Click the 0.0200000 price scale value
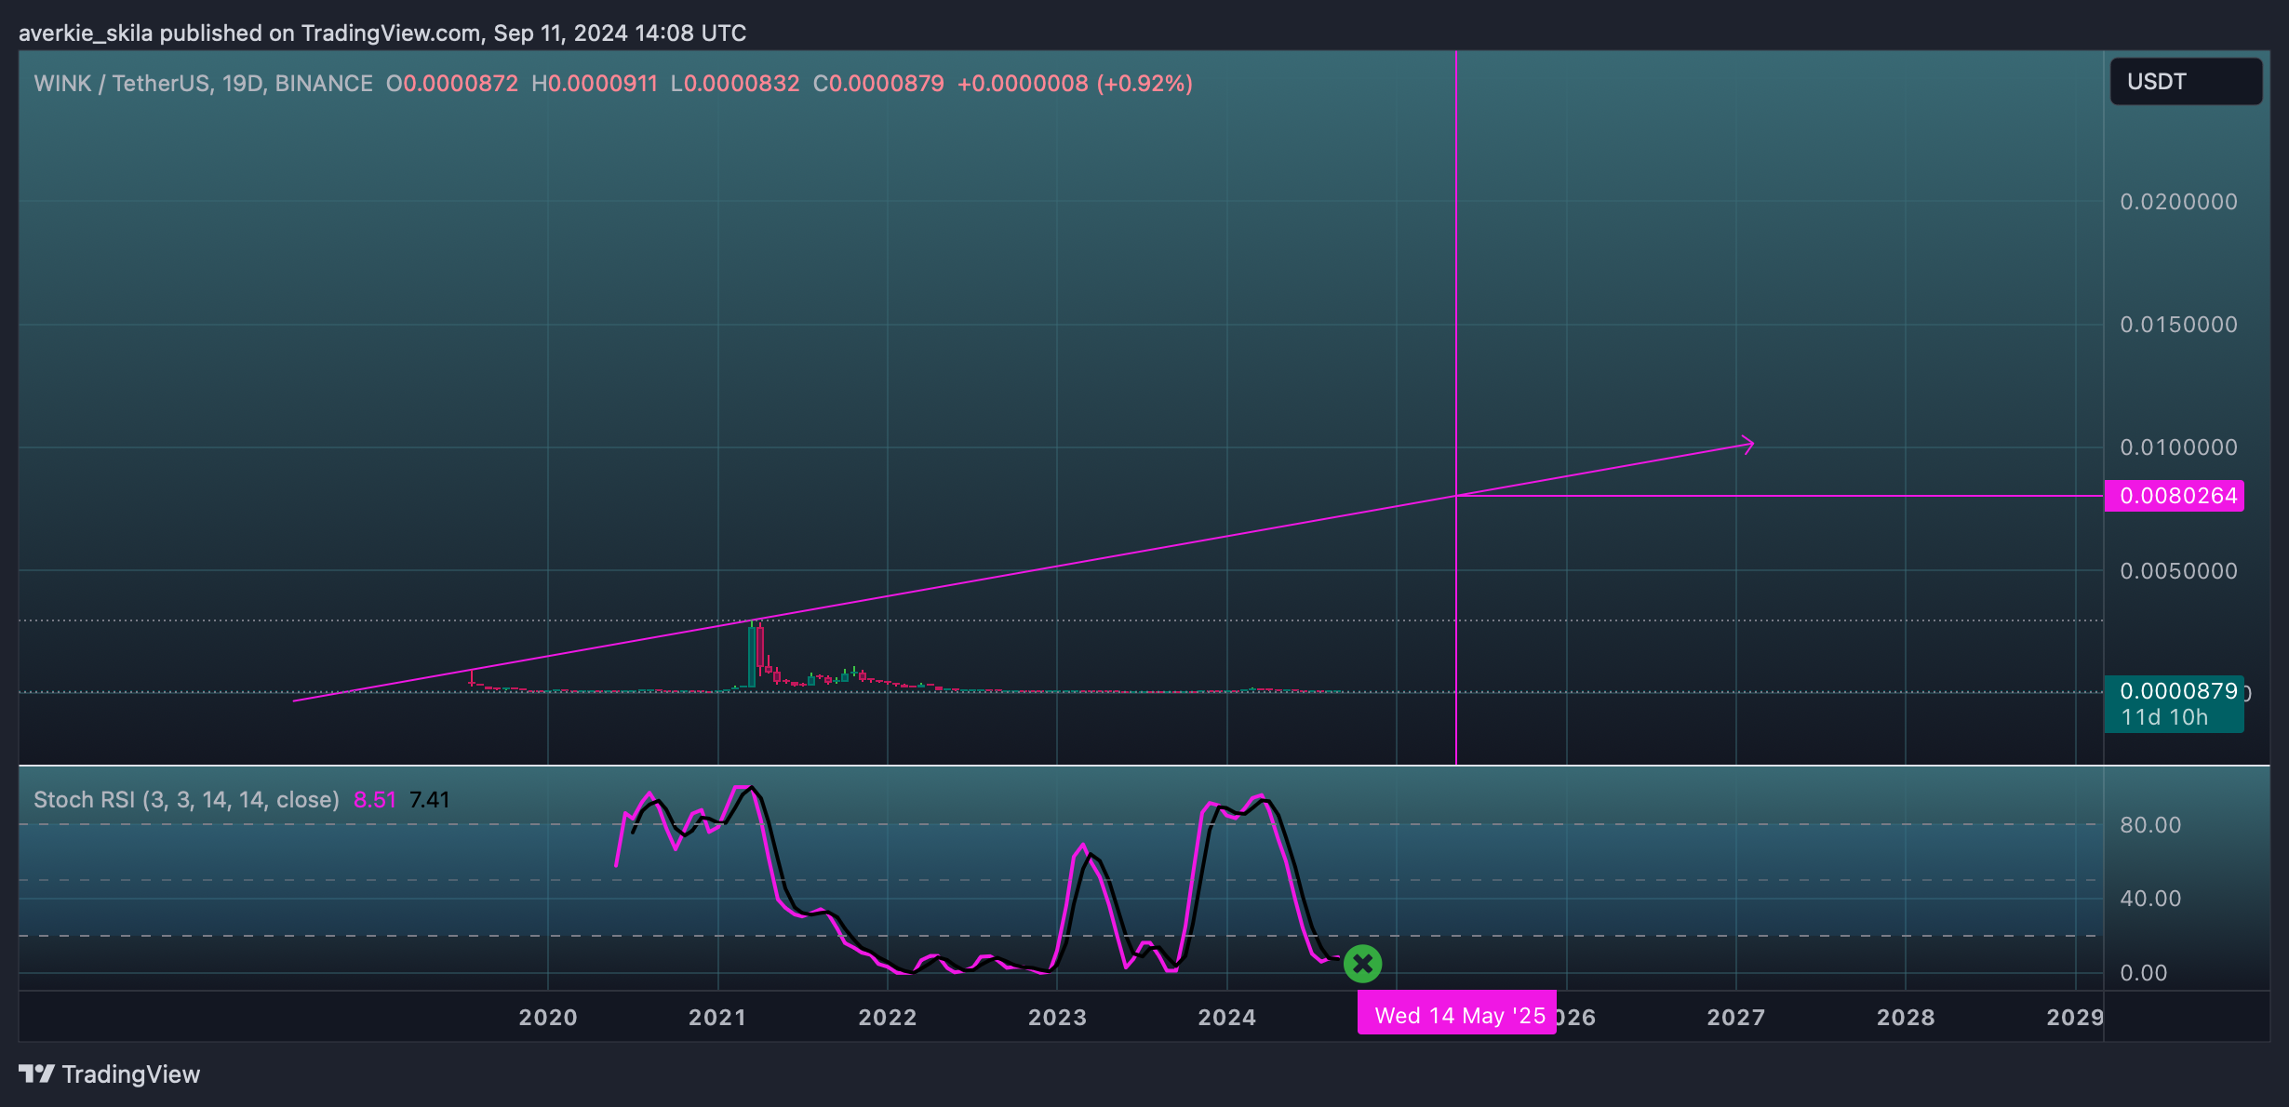Screen dimensions: 2289x1107 coord(2178,202)
